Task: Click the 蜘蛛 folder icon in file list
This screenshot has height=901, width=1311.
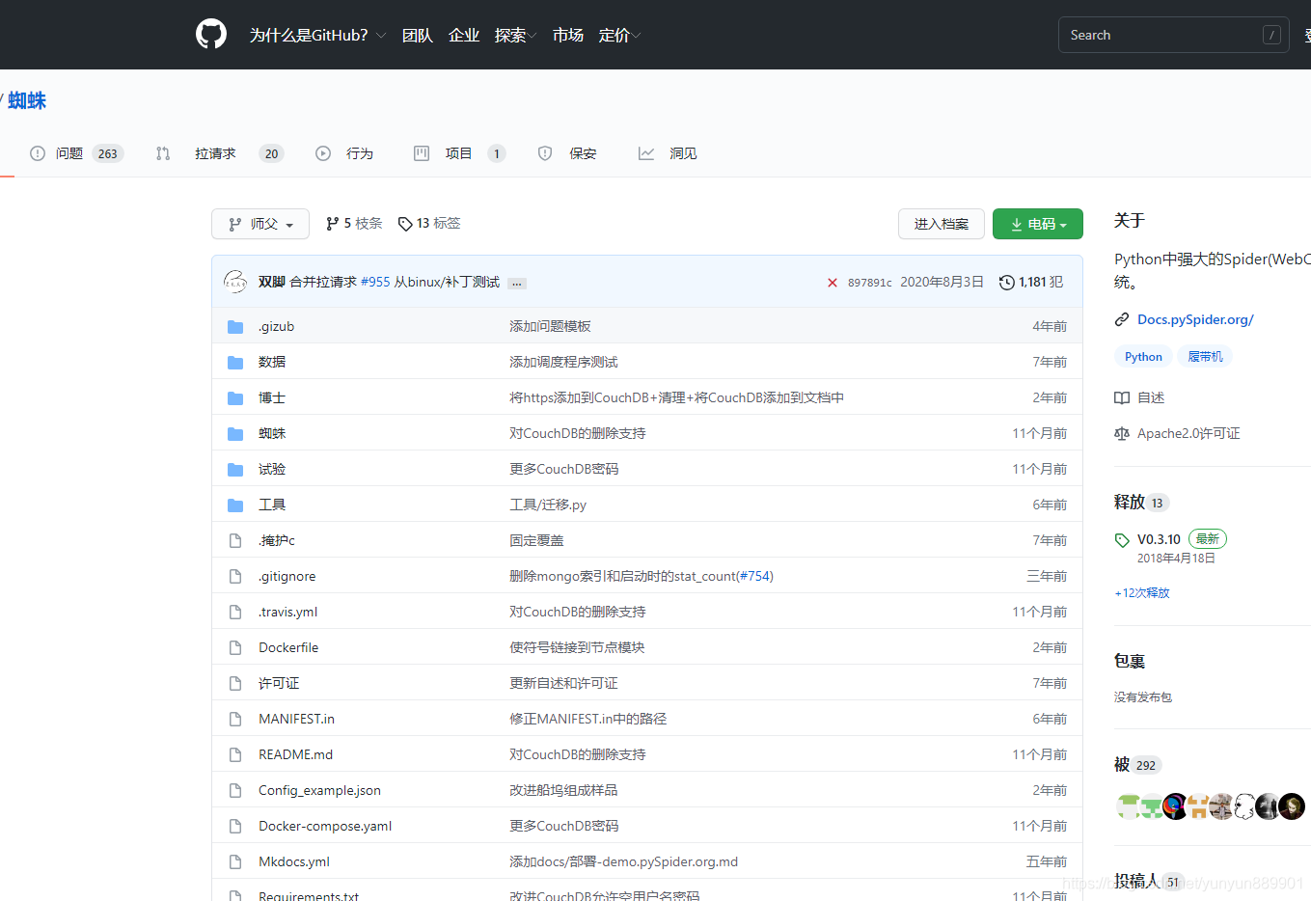Action: click(235, 434)
